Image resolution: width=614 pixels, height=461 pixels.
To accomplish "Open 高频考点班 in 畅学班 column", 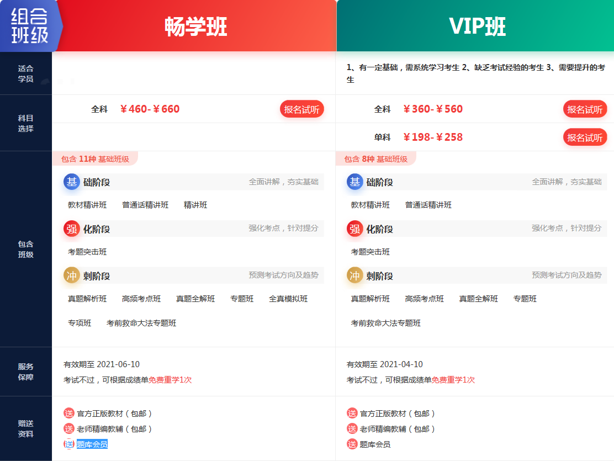I will [x=141, y=299].
